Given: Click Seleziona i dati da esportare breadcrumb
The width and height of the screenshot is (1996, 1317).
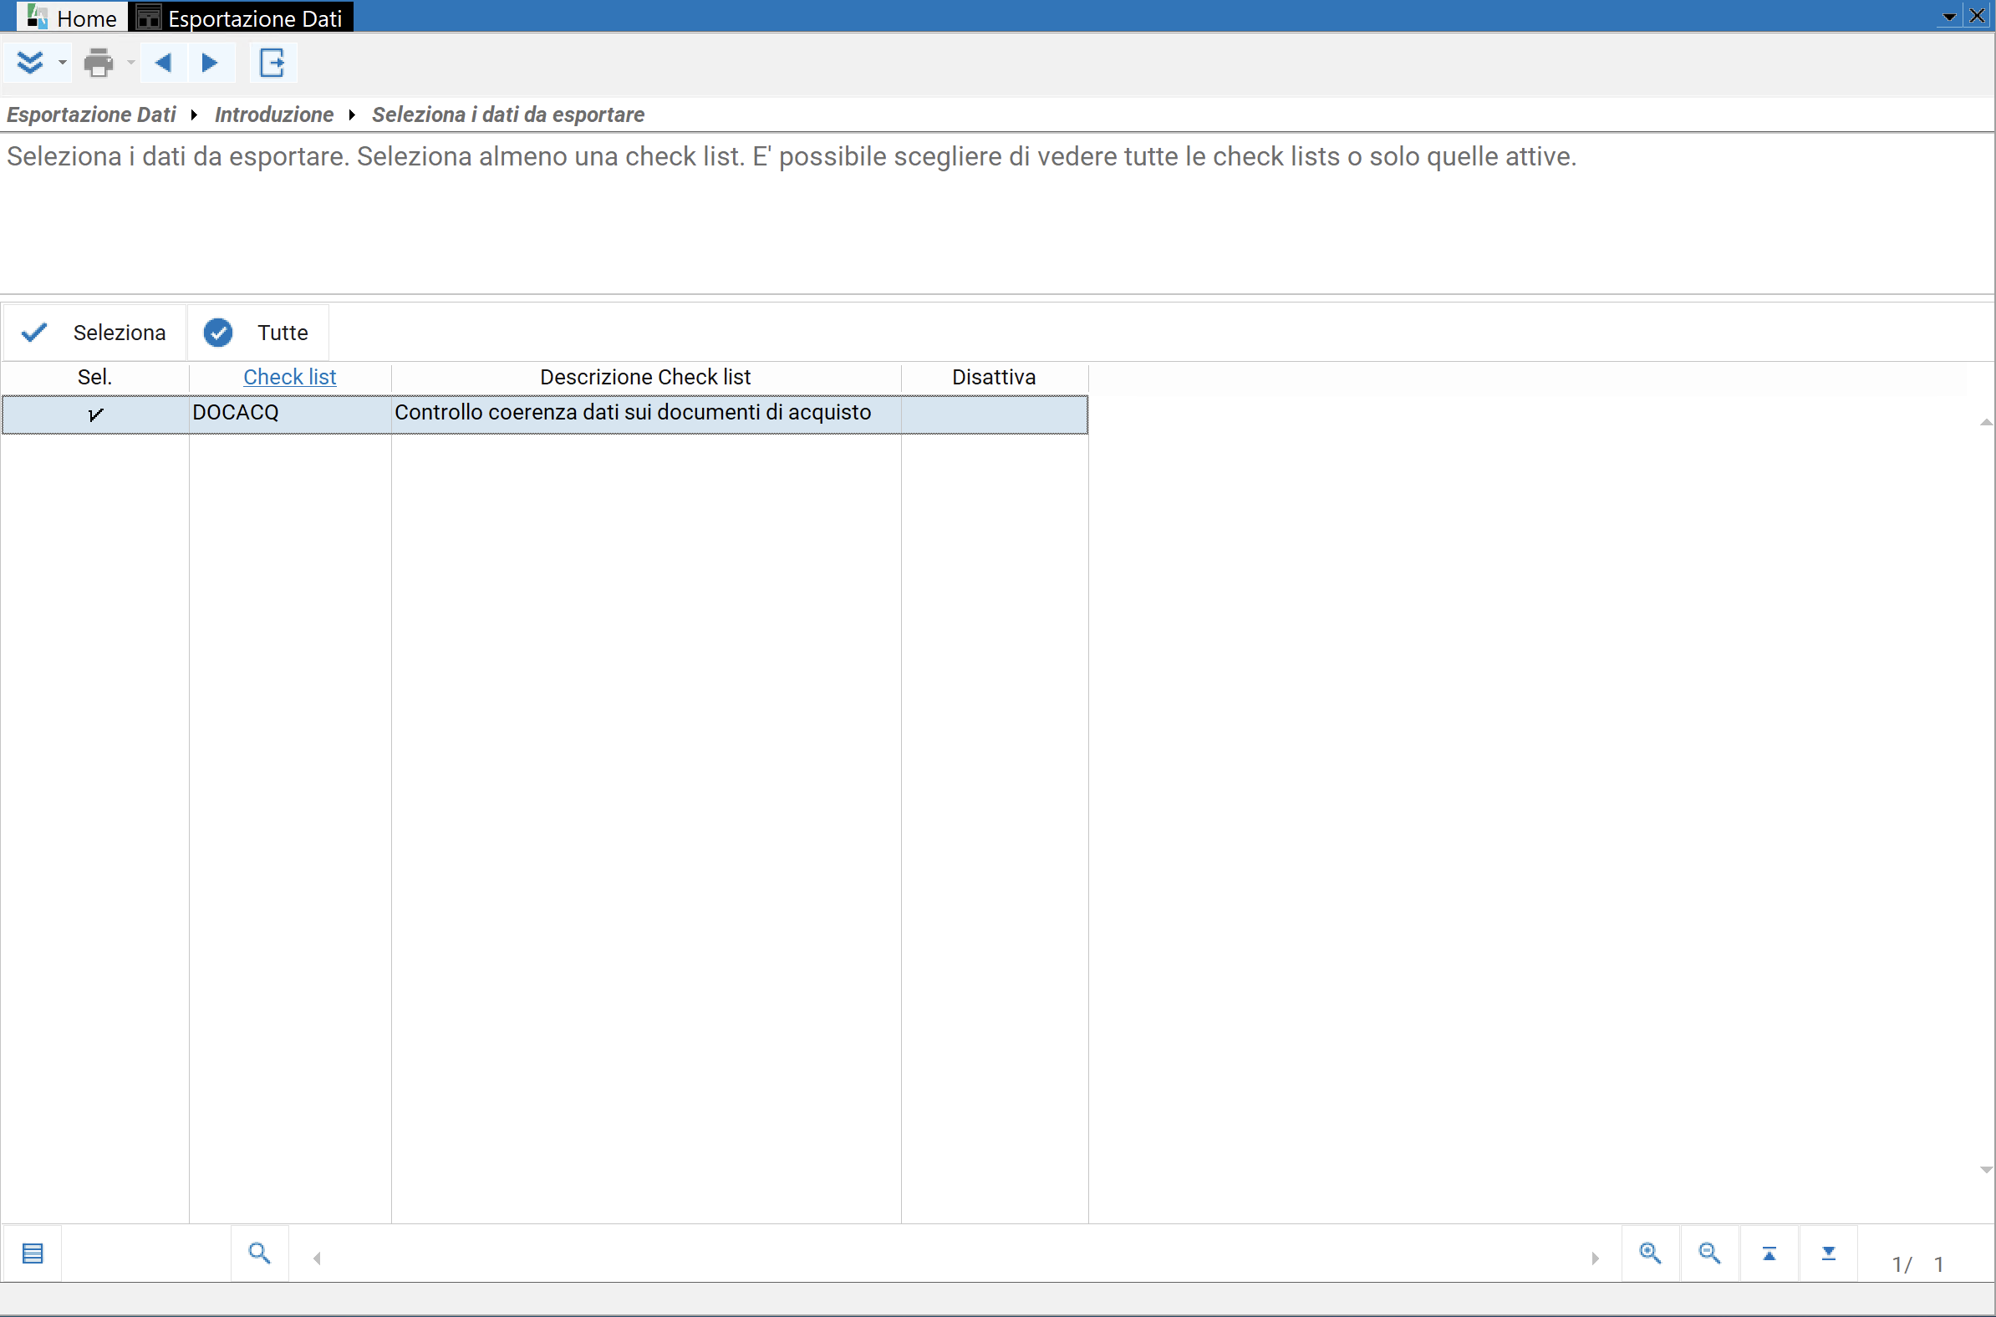Looking at the screenshot, I should (508, 114).
